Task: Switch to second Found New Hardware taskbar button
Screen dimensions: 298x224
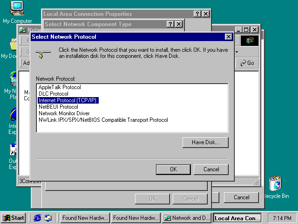Action: [135, 218]
